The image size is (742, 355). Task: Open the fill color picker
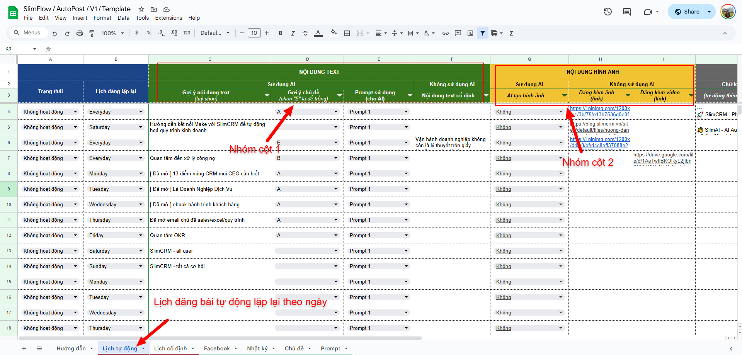[x=334, y=33]
